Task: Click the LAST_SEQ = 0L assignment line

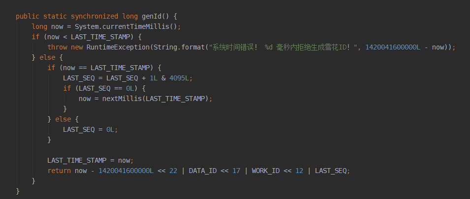Action: 89,129
